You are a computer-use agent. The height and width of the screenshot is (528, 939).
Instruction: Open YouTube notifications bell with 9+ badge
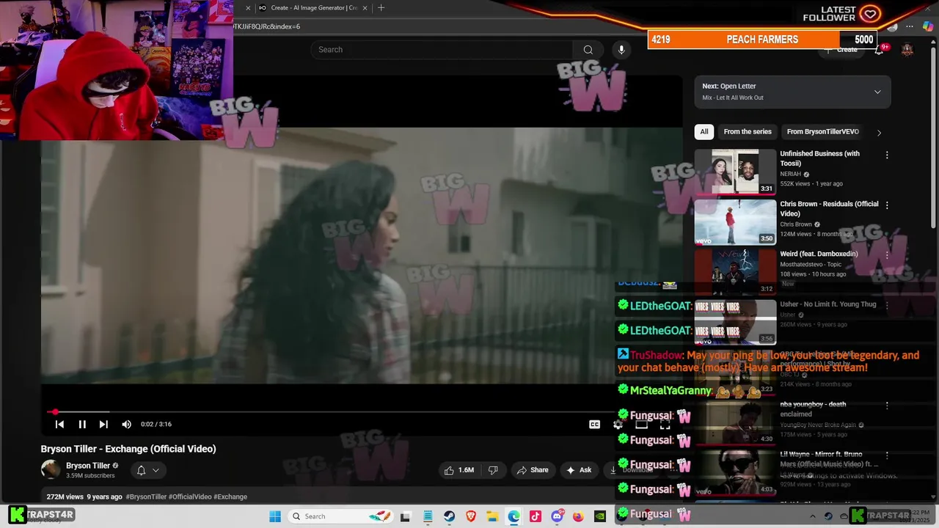[x=880, y=50]
